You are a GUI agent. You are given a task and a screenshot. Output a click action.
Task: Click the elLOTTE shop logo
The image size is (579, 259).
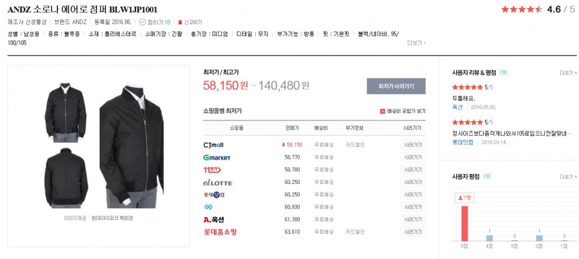pos(218,182)
